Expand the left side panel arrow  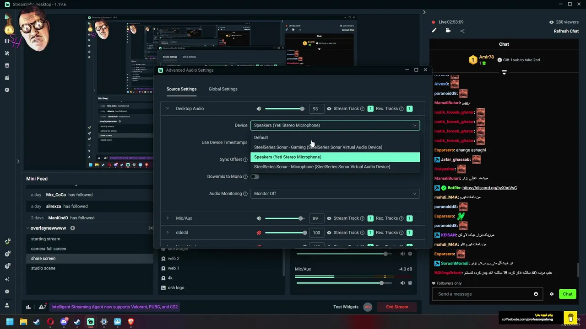[x=18, y=161]
